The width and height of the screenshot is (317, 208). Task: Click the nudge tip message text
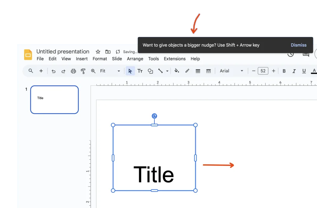coord(201,45)
